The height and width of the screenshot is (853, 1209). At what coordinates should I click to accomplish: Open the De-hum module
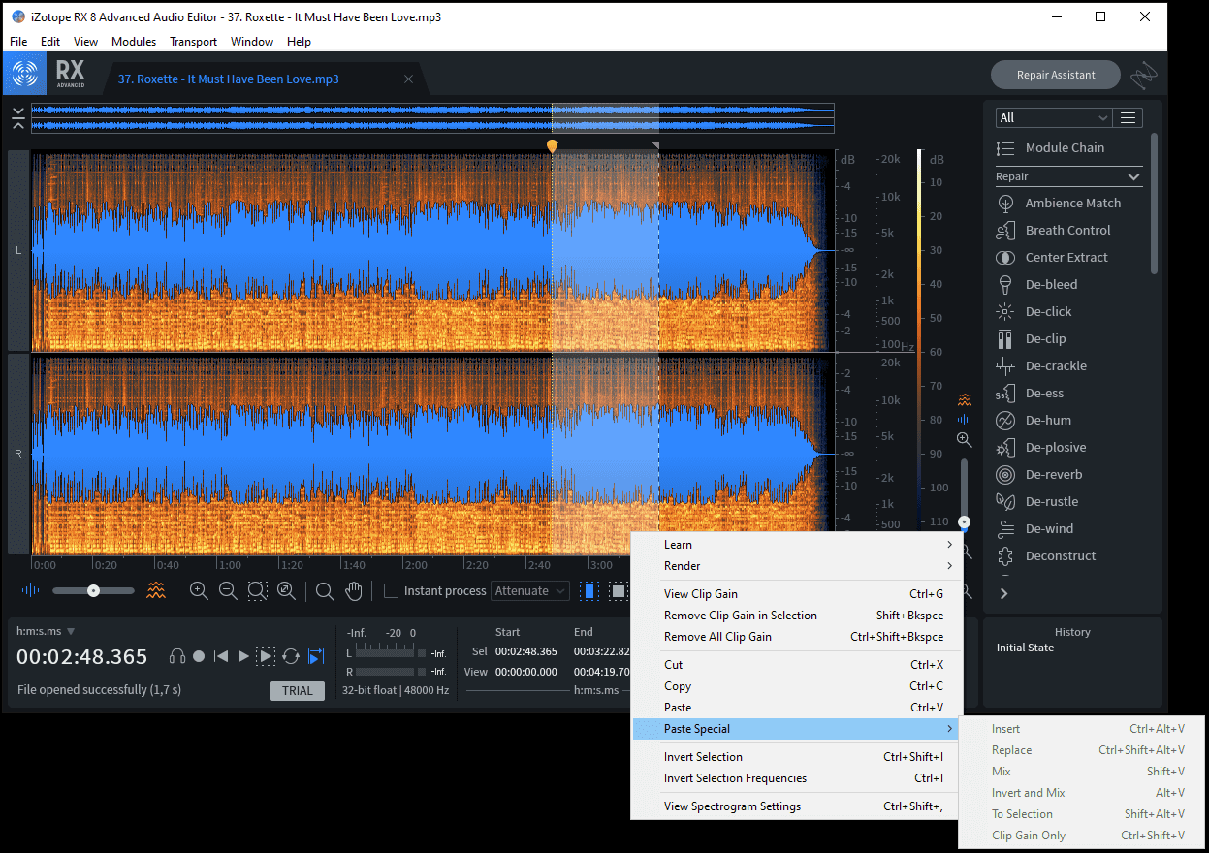tap(1048, 420)
